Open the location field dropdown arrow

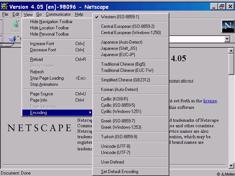227,39
